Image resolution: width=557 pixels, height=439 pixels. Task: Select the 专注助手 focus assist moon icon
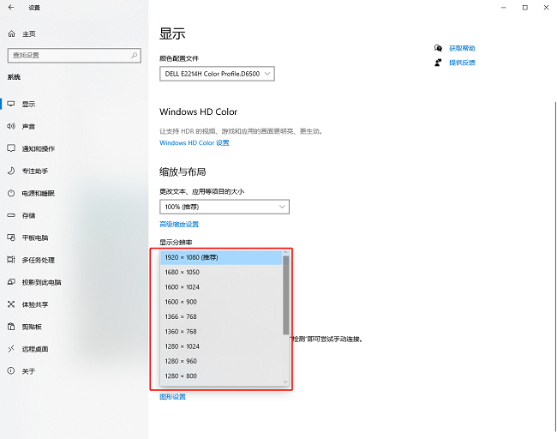11,171
